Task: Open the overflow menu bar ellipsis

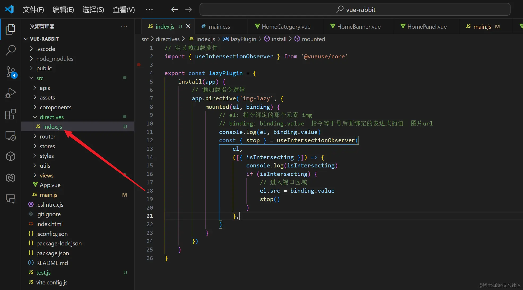Action: pos(149,10)
